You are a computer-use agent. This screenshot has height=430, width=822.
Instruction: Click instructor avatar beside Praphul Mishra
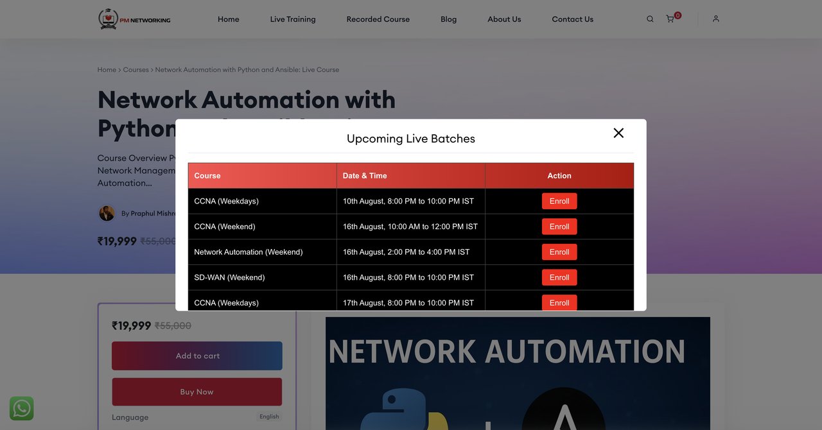click(107, 213)
